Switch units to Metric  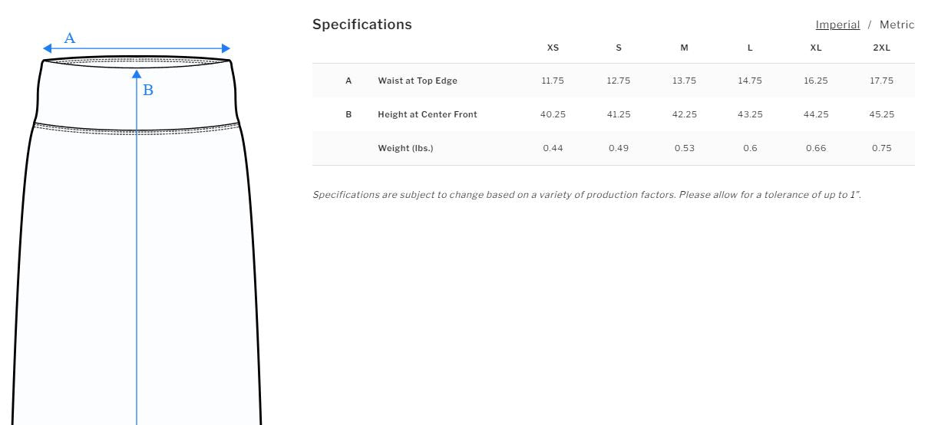(x=897, y=25)
